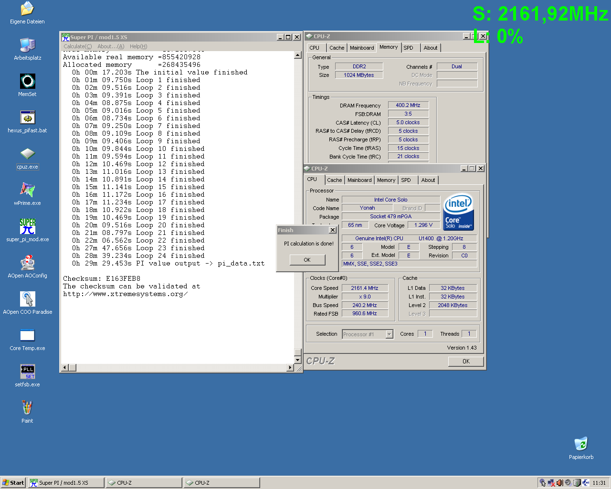Click the Loop 24 finished line
The width and height of the screenshot is (611, 489).
pyautogui.click(x=138, y=256)
